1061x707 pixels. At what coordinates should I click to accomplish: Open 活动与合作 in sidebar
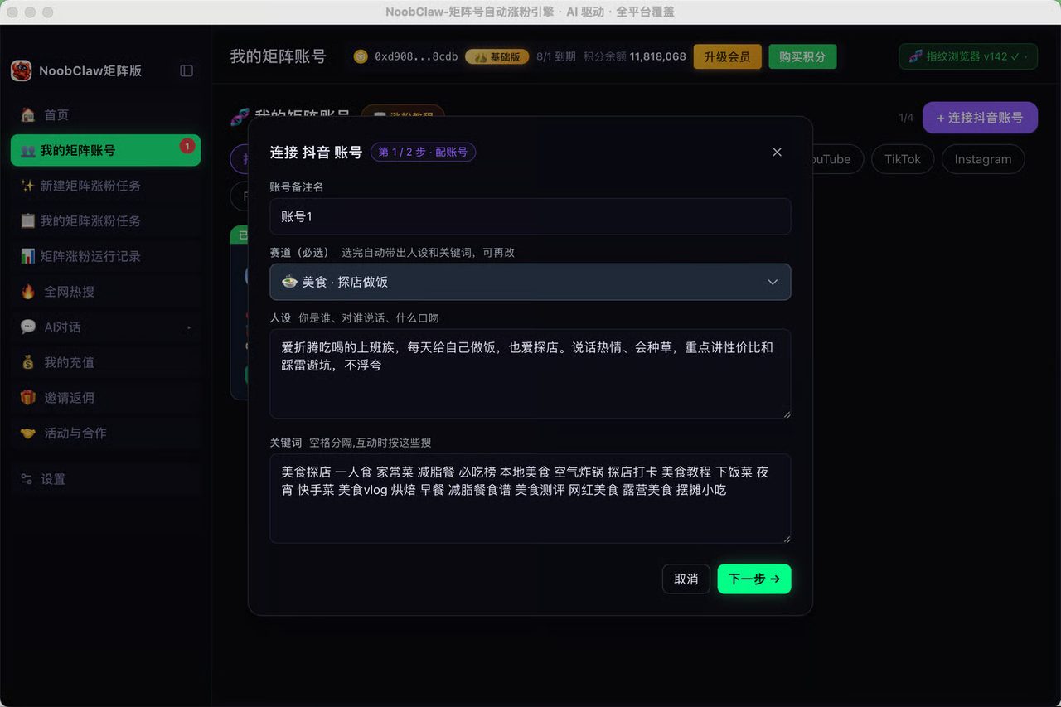(x=105, y=433)
